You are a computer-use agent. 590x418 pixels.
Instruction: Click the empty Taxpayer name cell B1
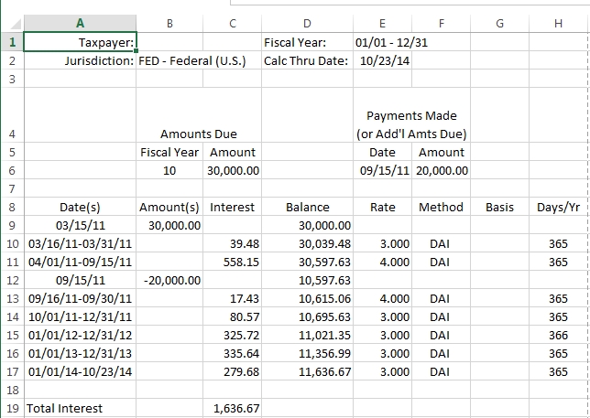tap(169, 42)
